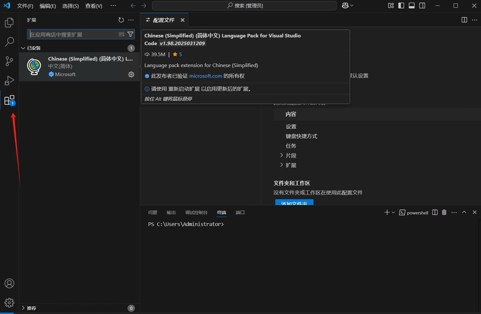Viewport: 481px width, 314px height.
Task: Open manage gear for Chinese language pack
Action: pyautogui.click(x=131, y=74)
